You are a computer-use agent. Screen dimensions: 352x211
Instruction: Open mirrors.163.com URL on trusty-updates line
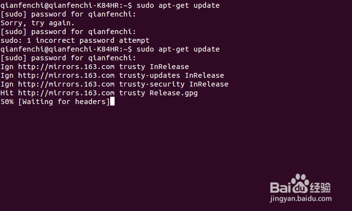coord(66,75)
